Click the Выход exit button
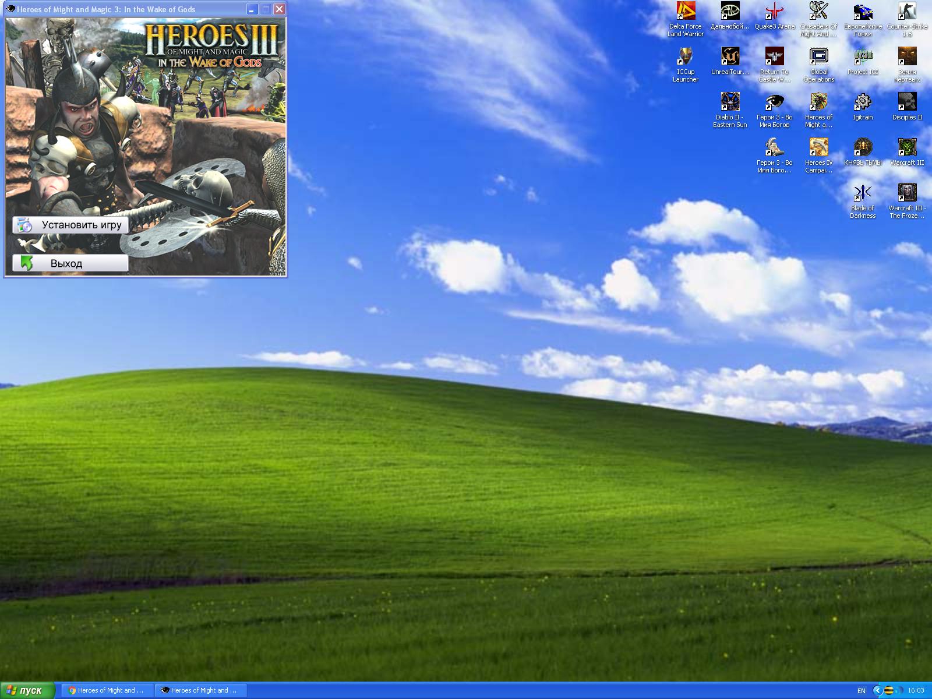Viewport: 932px width, 699px height. pos(70,263)
